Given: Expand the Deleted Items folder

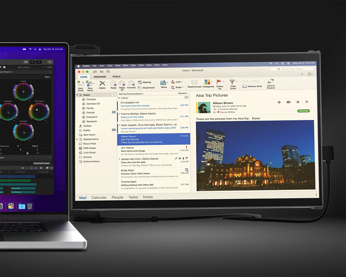Looking at the screenshot, I should (77, 139).
